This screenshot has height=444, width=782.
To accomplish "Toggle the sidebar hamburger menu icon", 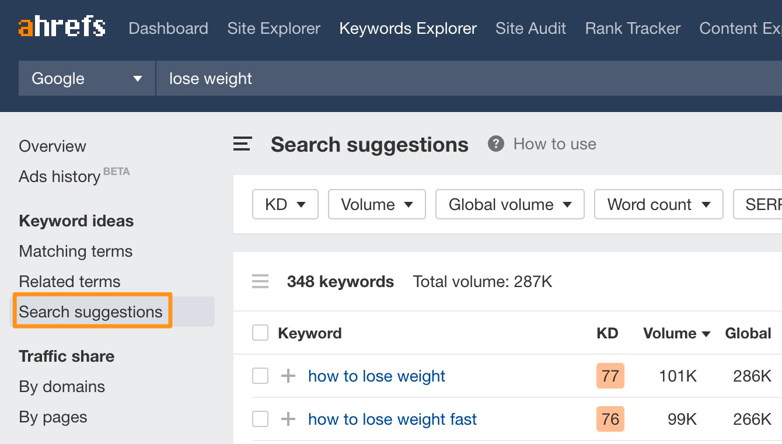I will pyautogui.click(x=242, y=144).
